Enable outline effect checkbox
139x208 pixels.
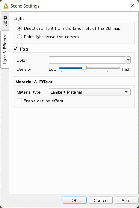click(x=19, y=101)
